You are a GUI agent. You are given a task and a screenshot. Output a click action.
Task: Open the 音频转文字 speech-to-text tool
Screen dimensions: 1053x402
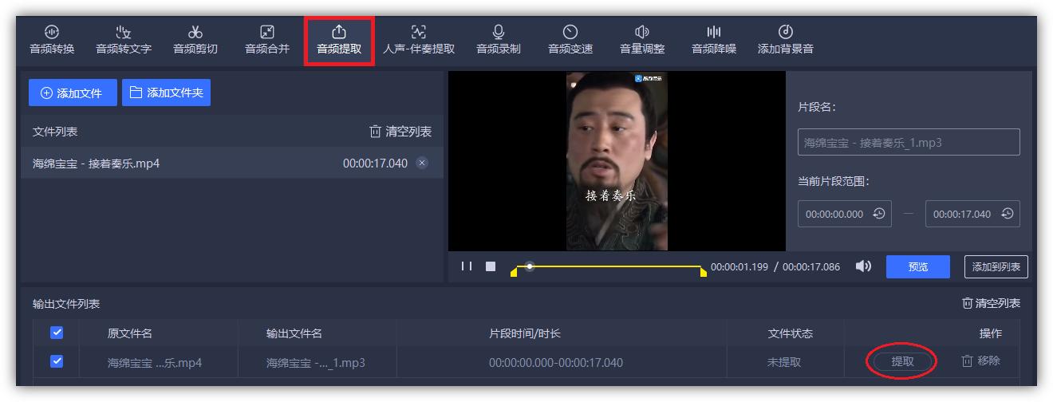(124, 40)
